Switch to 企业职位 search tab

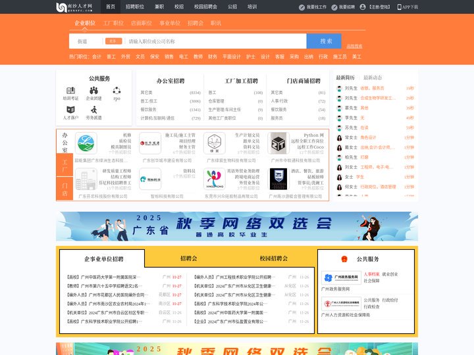pos(85,23)
